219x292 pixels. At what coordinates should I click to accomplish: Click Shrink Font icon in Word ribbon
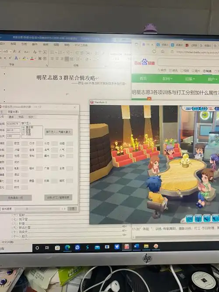[x=20, y=51]
